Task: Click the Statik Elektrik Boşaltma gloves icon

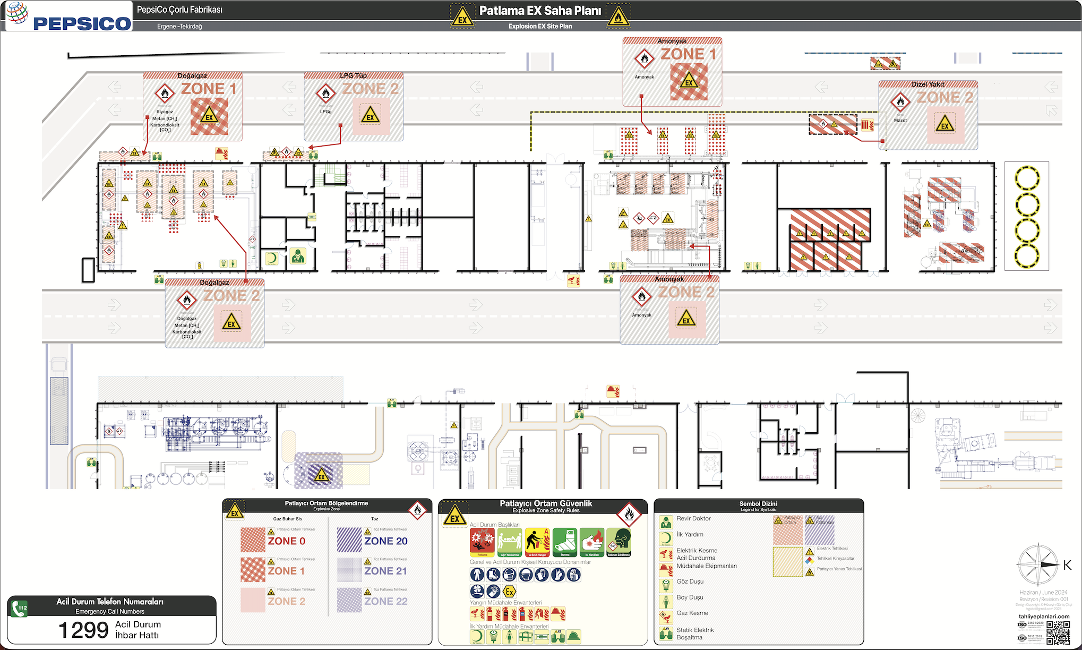Action: [666, 634]
